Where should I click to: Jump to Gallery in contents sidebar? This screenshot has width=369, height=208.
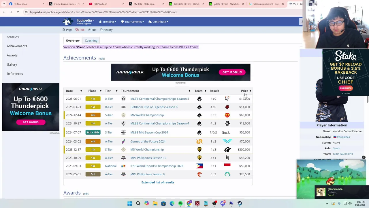pyautogui.click(x=12, y=64)
